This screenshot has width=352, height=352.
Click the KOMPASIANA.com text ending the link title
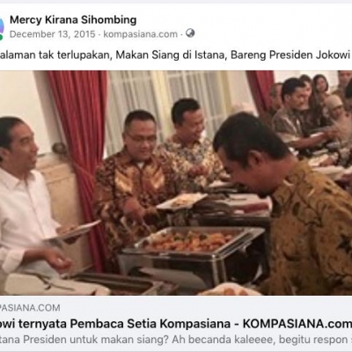click(297, 324)
